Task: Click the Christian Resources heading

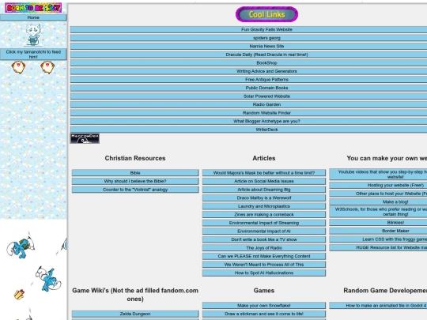Action: point(135,158)
